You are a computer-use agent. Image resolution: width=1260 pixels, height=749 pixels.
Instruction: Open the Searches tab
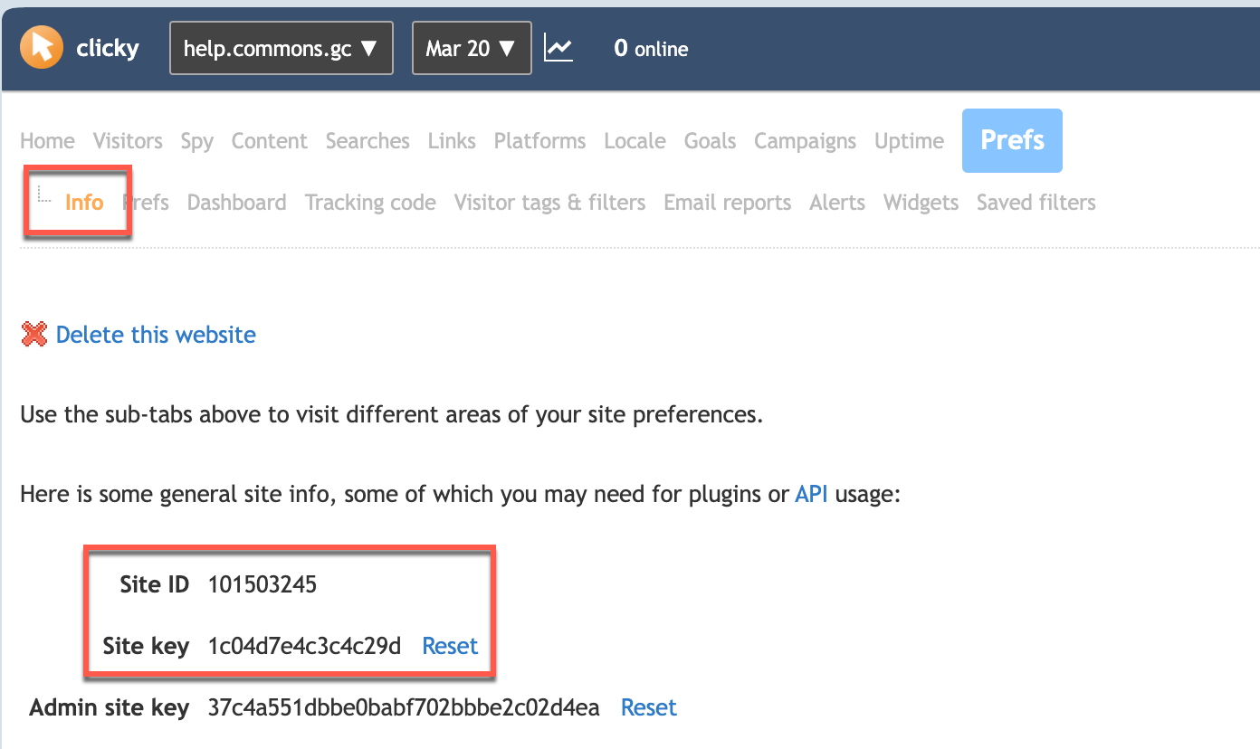(x=367, y=141)
